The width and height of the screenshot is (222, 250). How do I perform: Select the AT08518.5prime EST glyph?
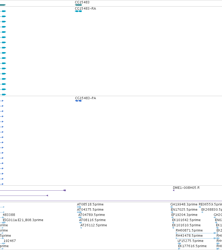[x=79, y=207]
